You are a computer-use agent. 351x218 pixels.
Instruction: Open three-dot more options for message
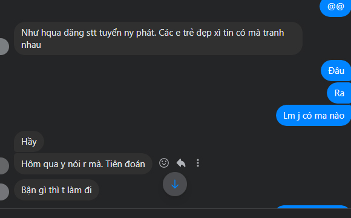pos(198,163)
